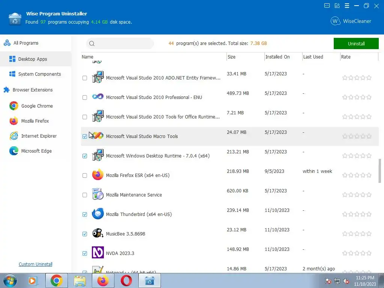384x288 pixels.
Task: Click network icon in system tray
Action: (x=337, y=281)
